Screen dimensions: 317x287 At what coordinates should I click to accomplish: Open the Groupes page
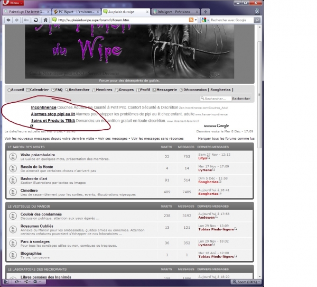pyautogui.click(x=124, y=90)
